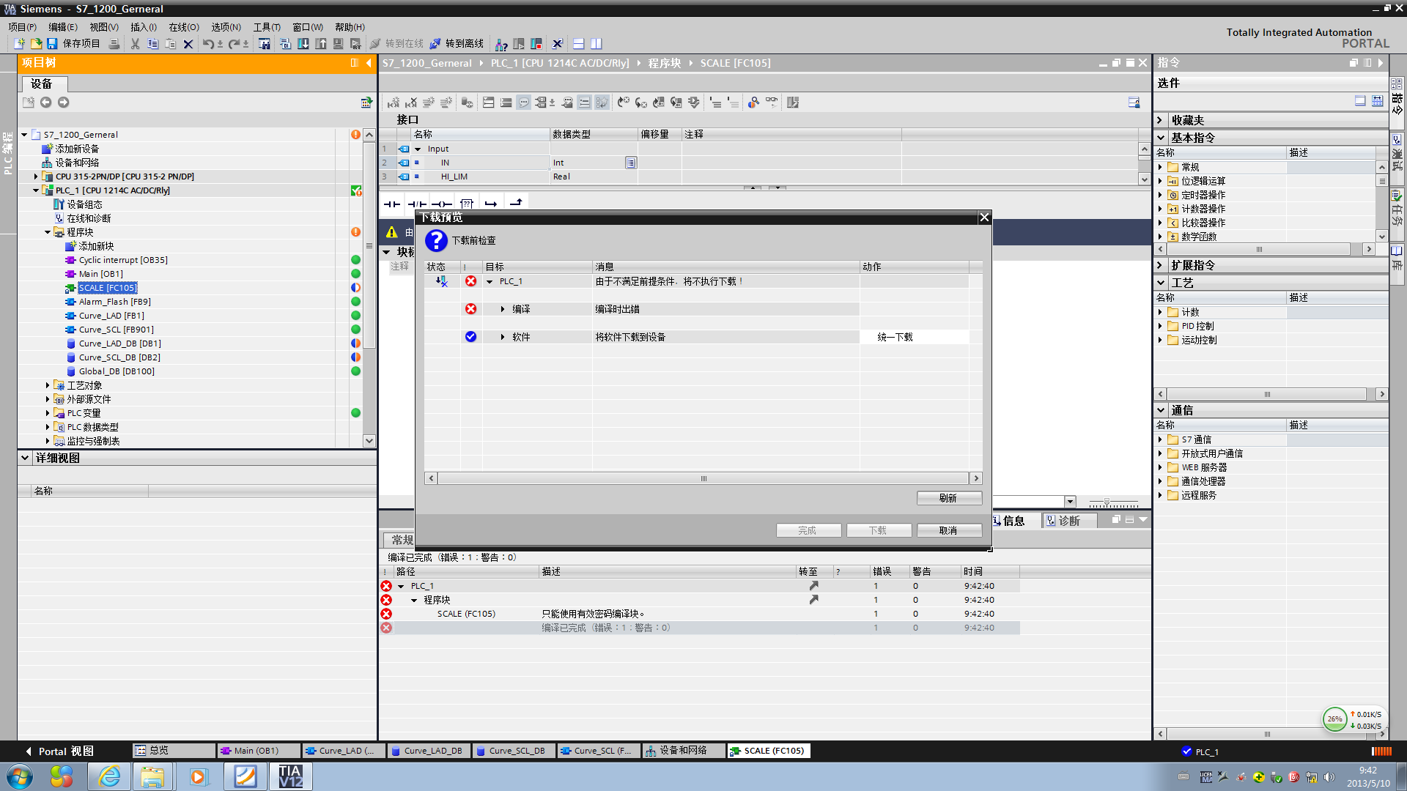Click the accessible devices icon with question mark

coord(501,44)
